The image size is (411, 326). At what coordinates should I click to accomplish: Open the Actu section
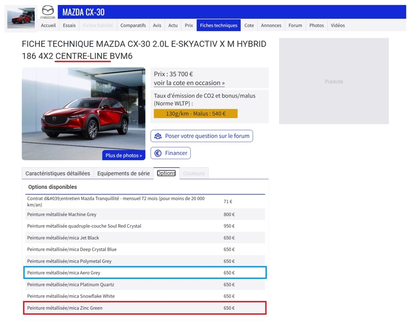(173, 25)
